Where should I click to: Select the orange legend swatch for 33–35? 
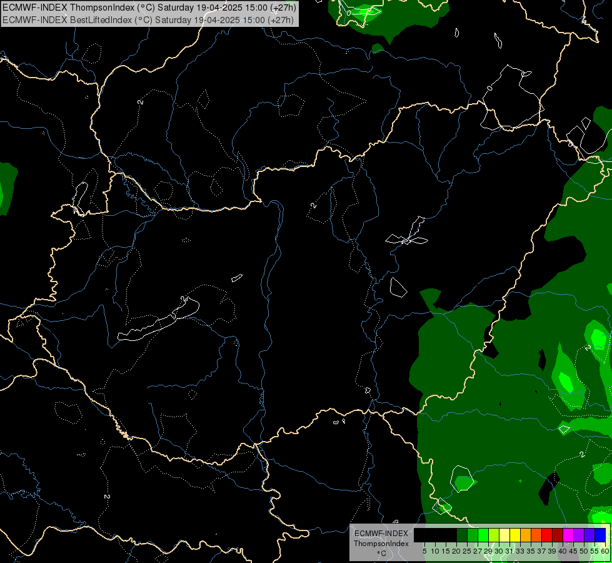(x=526, y=535)
